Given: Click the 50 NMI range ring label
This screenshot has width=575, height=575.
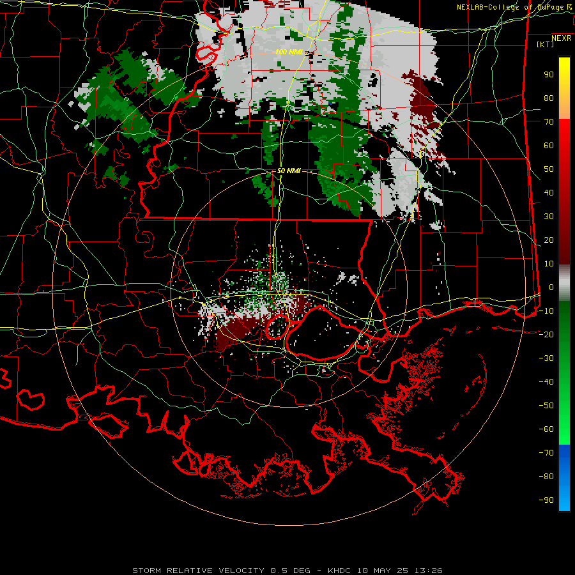Looking at the screenshot, I should [289, 171].
